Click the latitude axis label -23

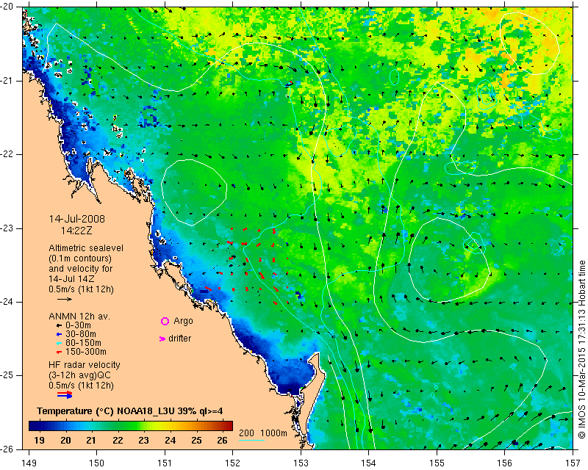pyautogui.click(x=7, y=228)
